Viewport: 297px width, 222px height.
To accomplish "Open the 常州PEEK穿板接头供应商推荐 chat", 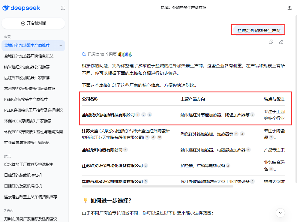I will pos(30,88).
